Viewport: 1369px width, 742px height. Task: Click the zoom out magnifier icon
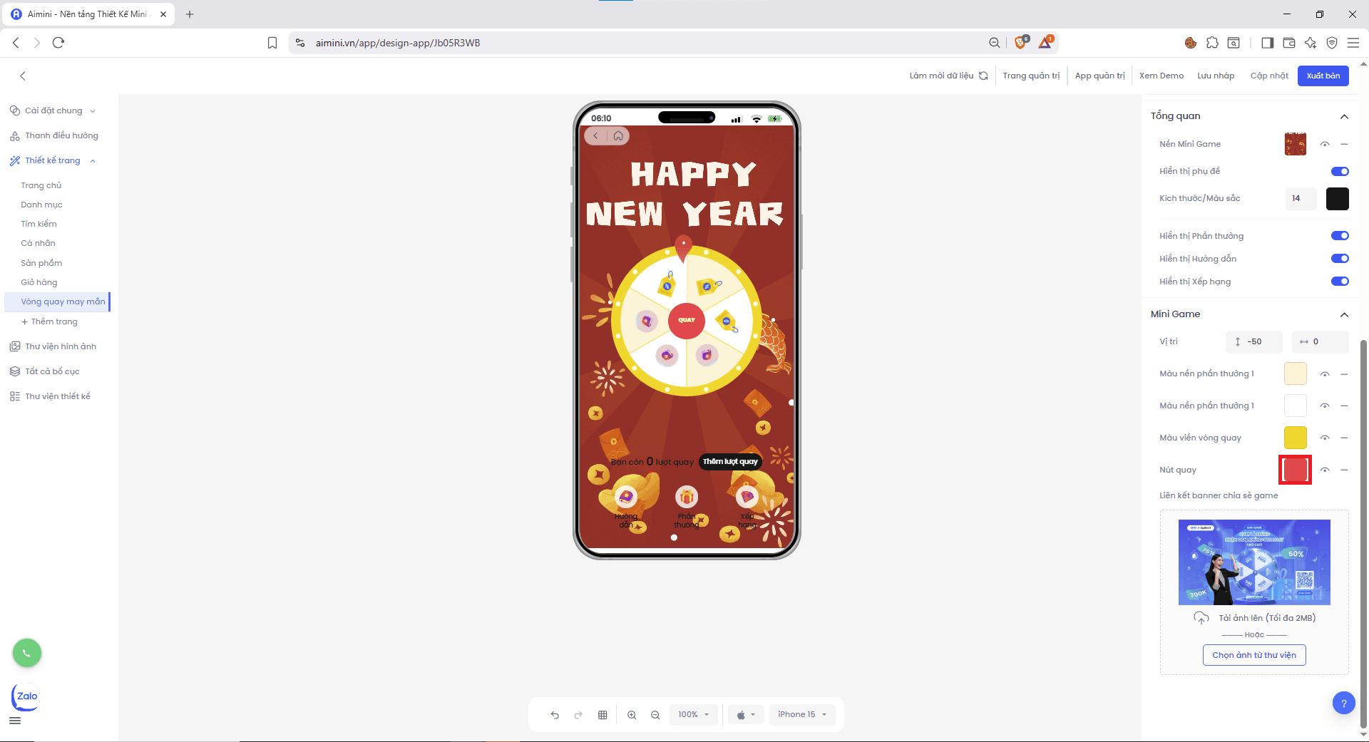tap(655, 715)
